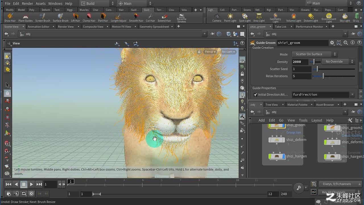Switch to the Material Palette tab
Image resolution: width=364 pixels, height=205 pixels.
click(x=297, y=104)
